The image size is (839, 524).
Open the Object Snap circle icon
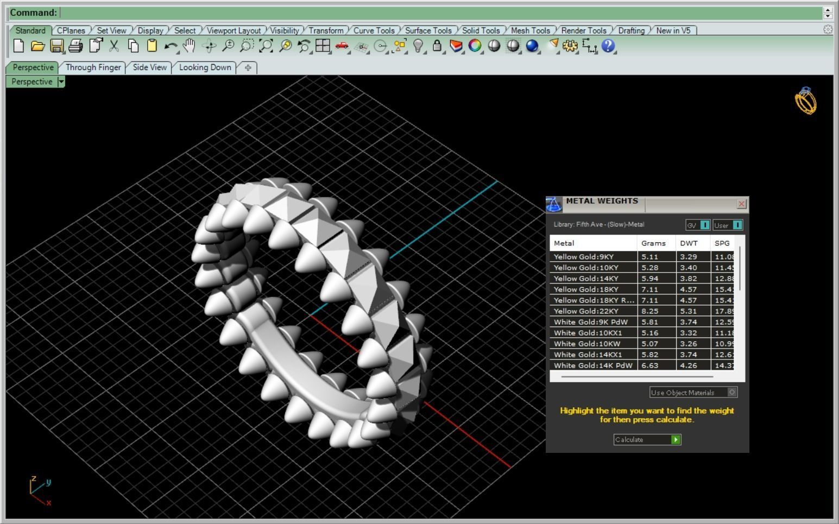[381, 46]
